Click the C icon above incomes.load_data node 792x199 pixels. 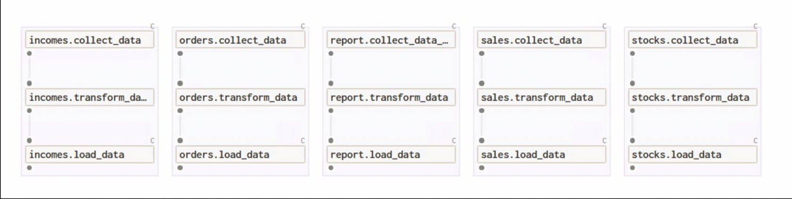click(152, 141)
